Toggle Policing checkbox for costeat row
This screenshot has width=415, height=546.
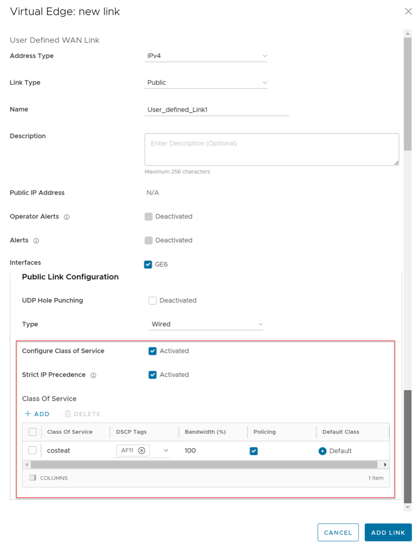point(253,451)
